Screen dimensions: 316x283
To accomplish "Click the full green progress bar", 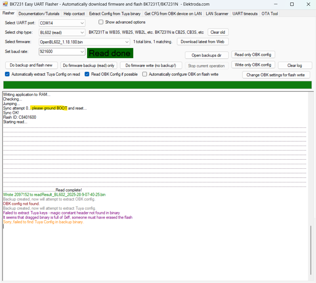I will coord(158,85).
